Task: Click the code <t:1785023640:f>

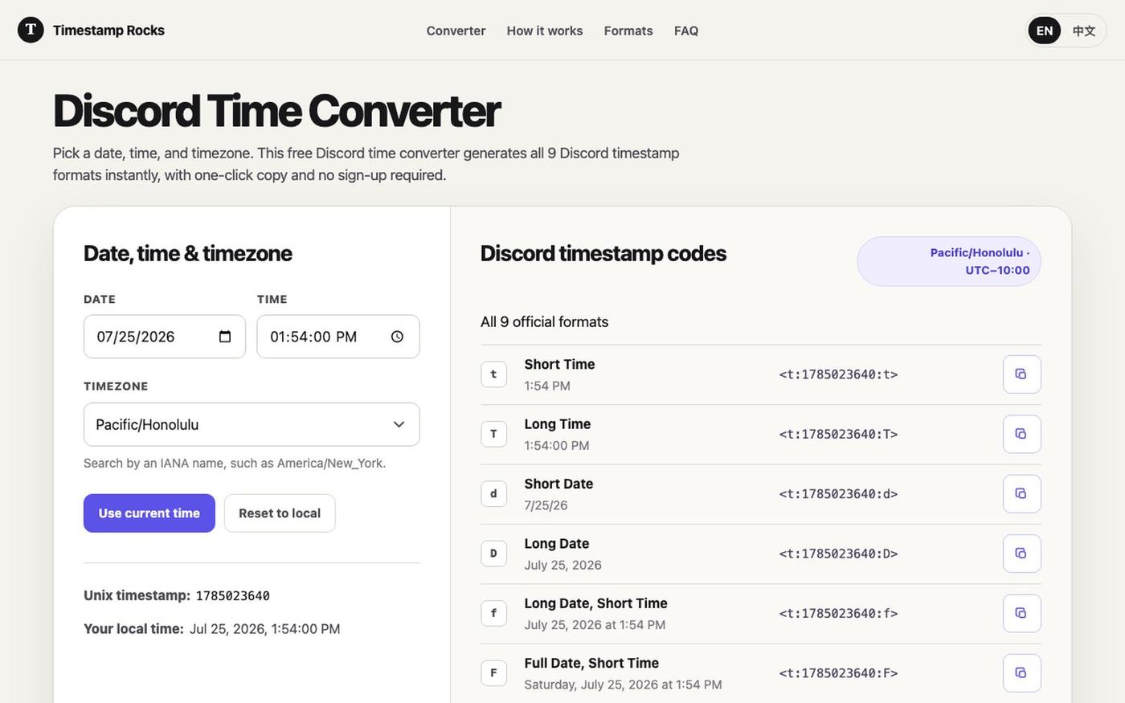Action: click(838, 613)
